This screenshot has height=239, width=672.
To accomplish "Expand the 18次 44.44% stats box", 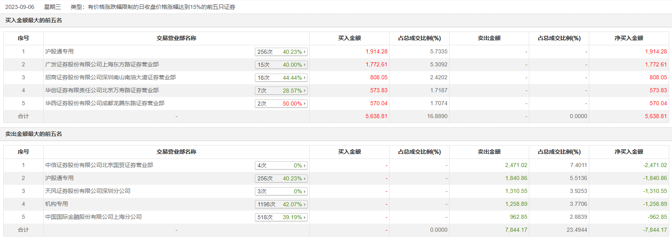I will (x=281, y=78).
